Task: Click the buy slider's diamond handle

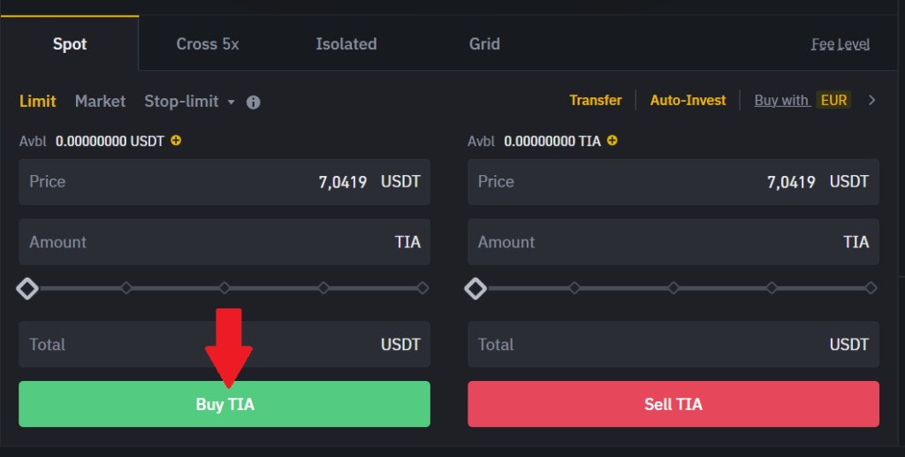Action: click(x=28, y=288)
